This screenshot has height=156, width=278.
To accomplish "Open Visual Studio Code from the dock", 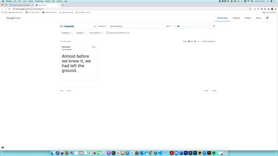I will click(160, 153).
